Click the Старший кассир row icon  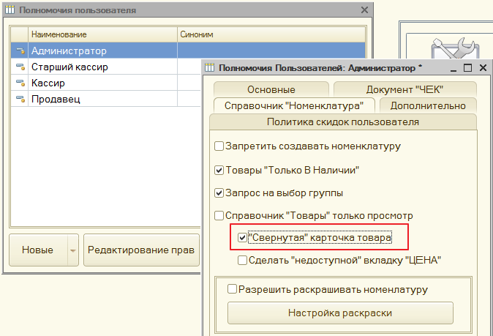(x=20, y=67)
